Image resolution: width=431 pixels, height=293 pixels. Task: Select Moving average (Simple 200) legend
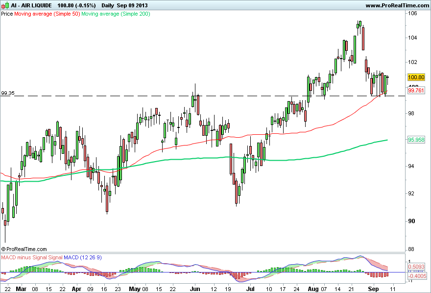point(116,14)
